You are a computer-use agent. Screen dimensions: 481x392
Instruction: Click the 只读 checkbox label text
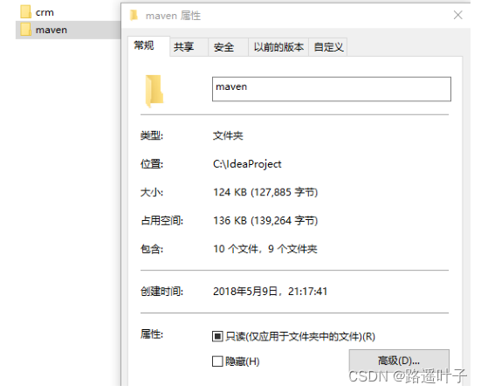point(300,336)
